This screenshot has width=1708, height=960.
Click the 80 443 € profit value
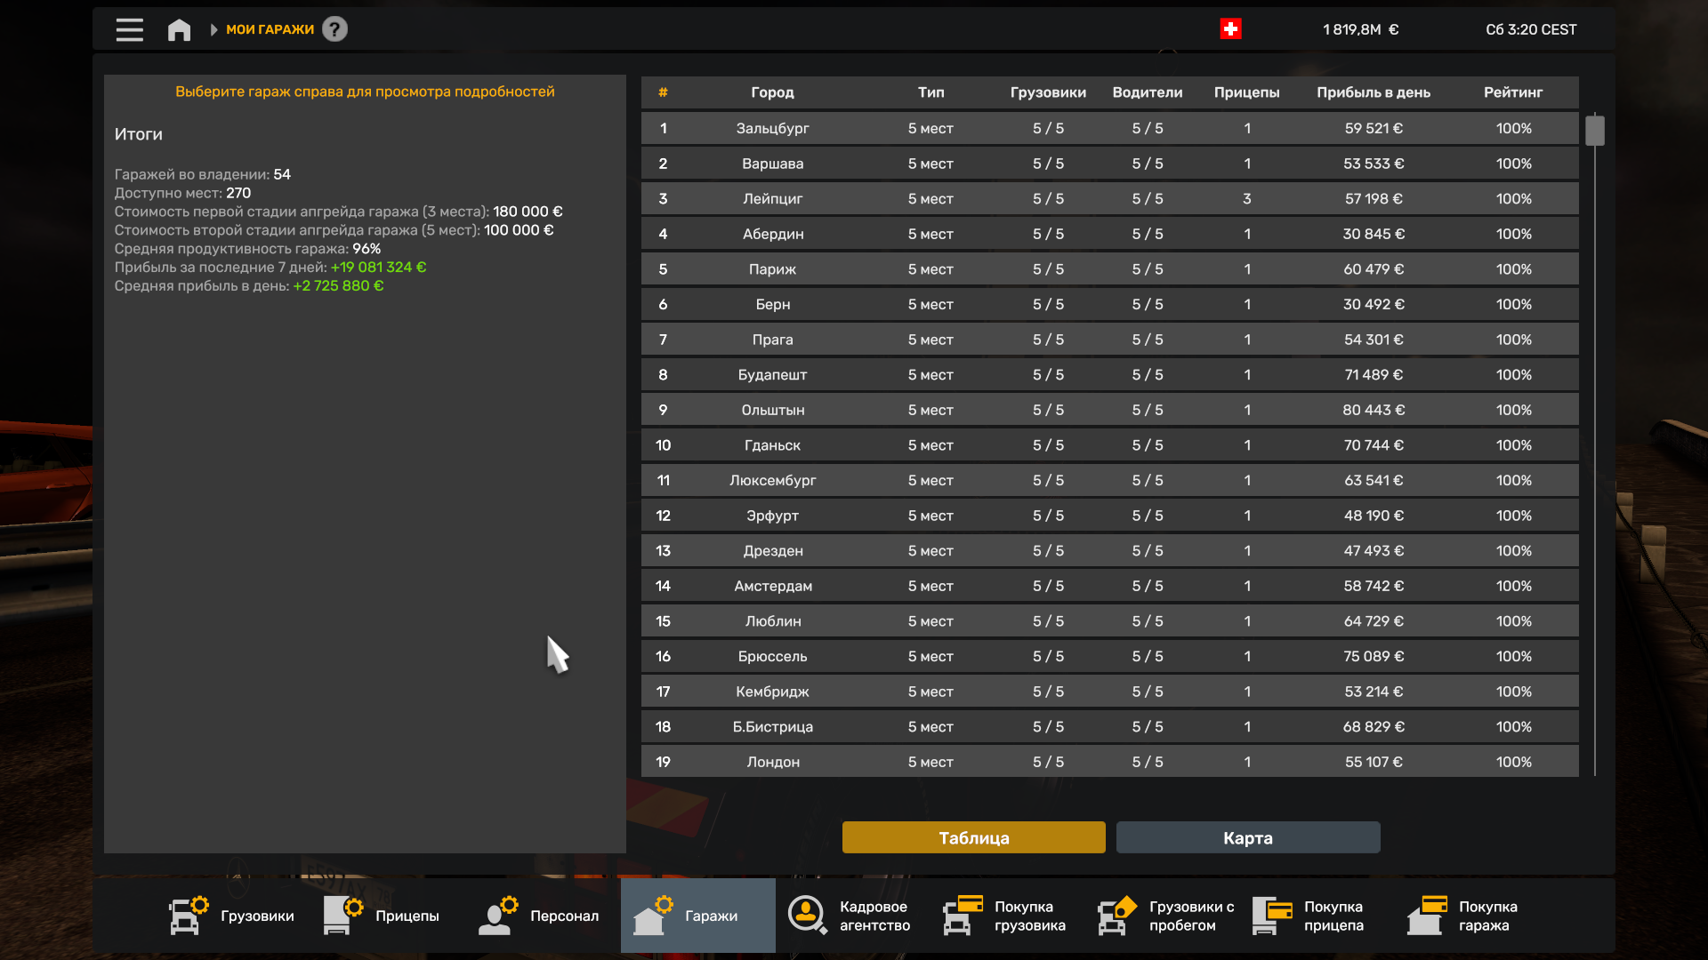[1374, 410]
